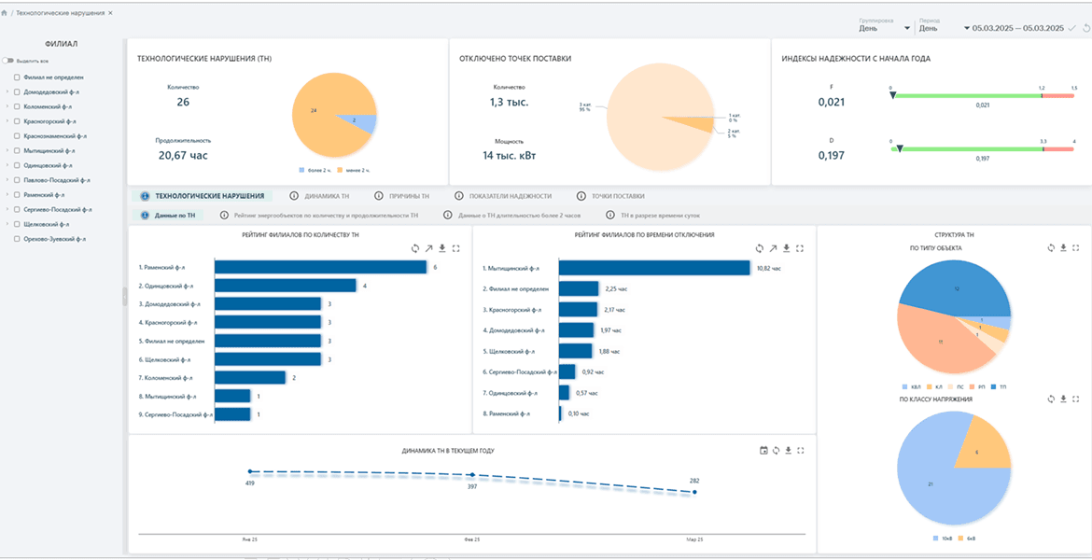Close the 'Технологические нарушения' breadcrumb tab
Image resolution: width=1092 pixels, height=560 pixels.
111,13
